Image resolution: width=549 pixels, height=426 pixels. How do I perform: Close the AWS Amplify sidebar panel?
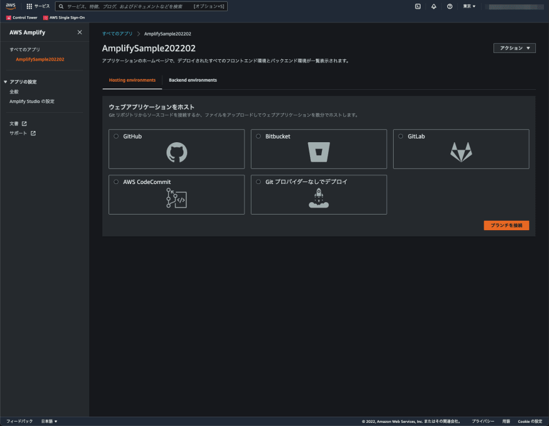click(79, 32)
